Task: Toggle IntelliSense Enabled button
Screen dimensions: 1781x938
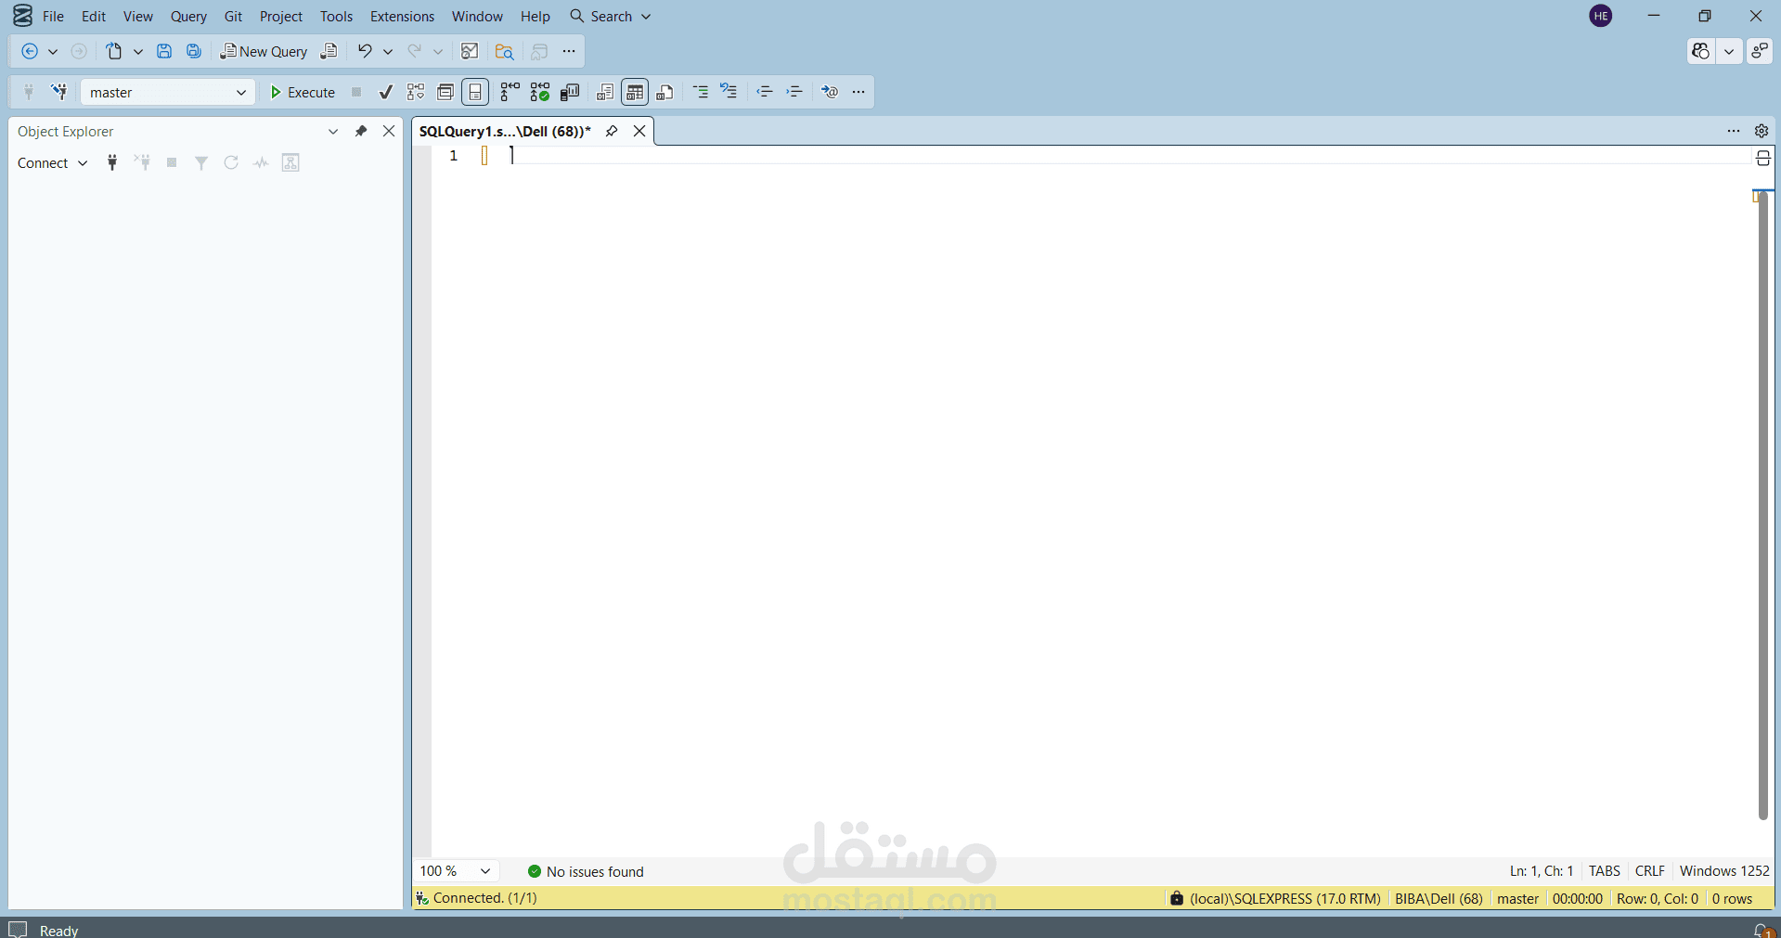Action: [x=475, y=92]
